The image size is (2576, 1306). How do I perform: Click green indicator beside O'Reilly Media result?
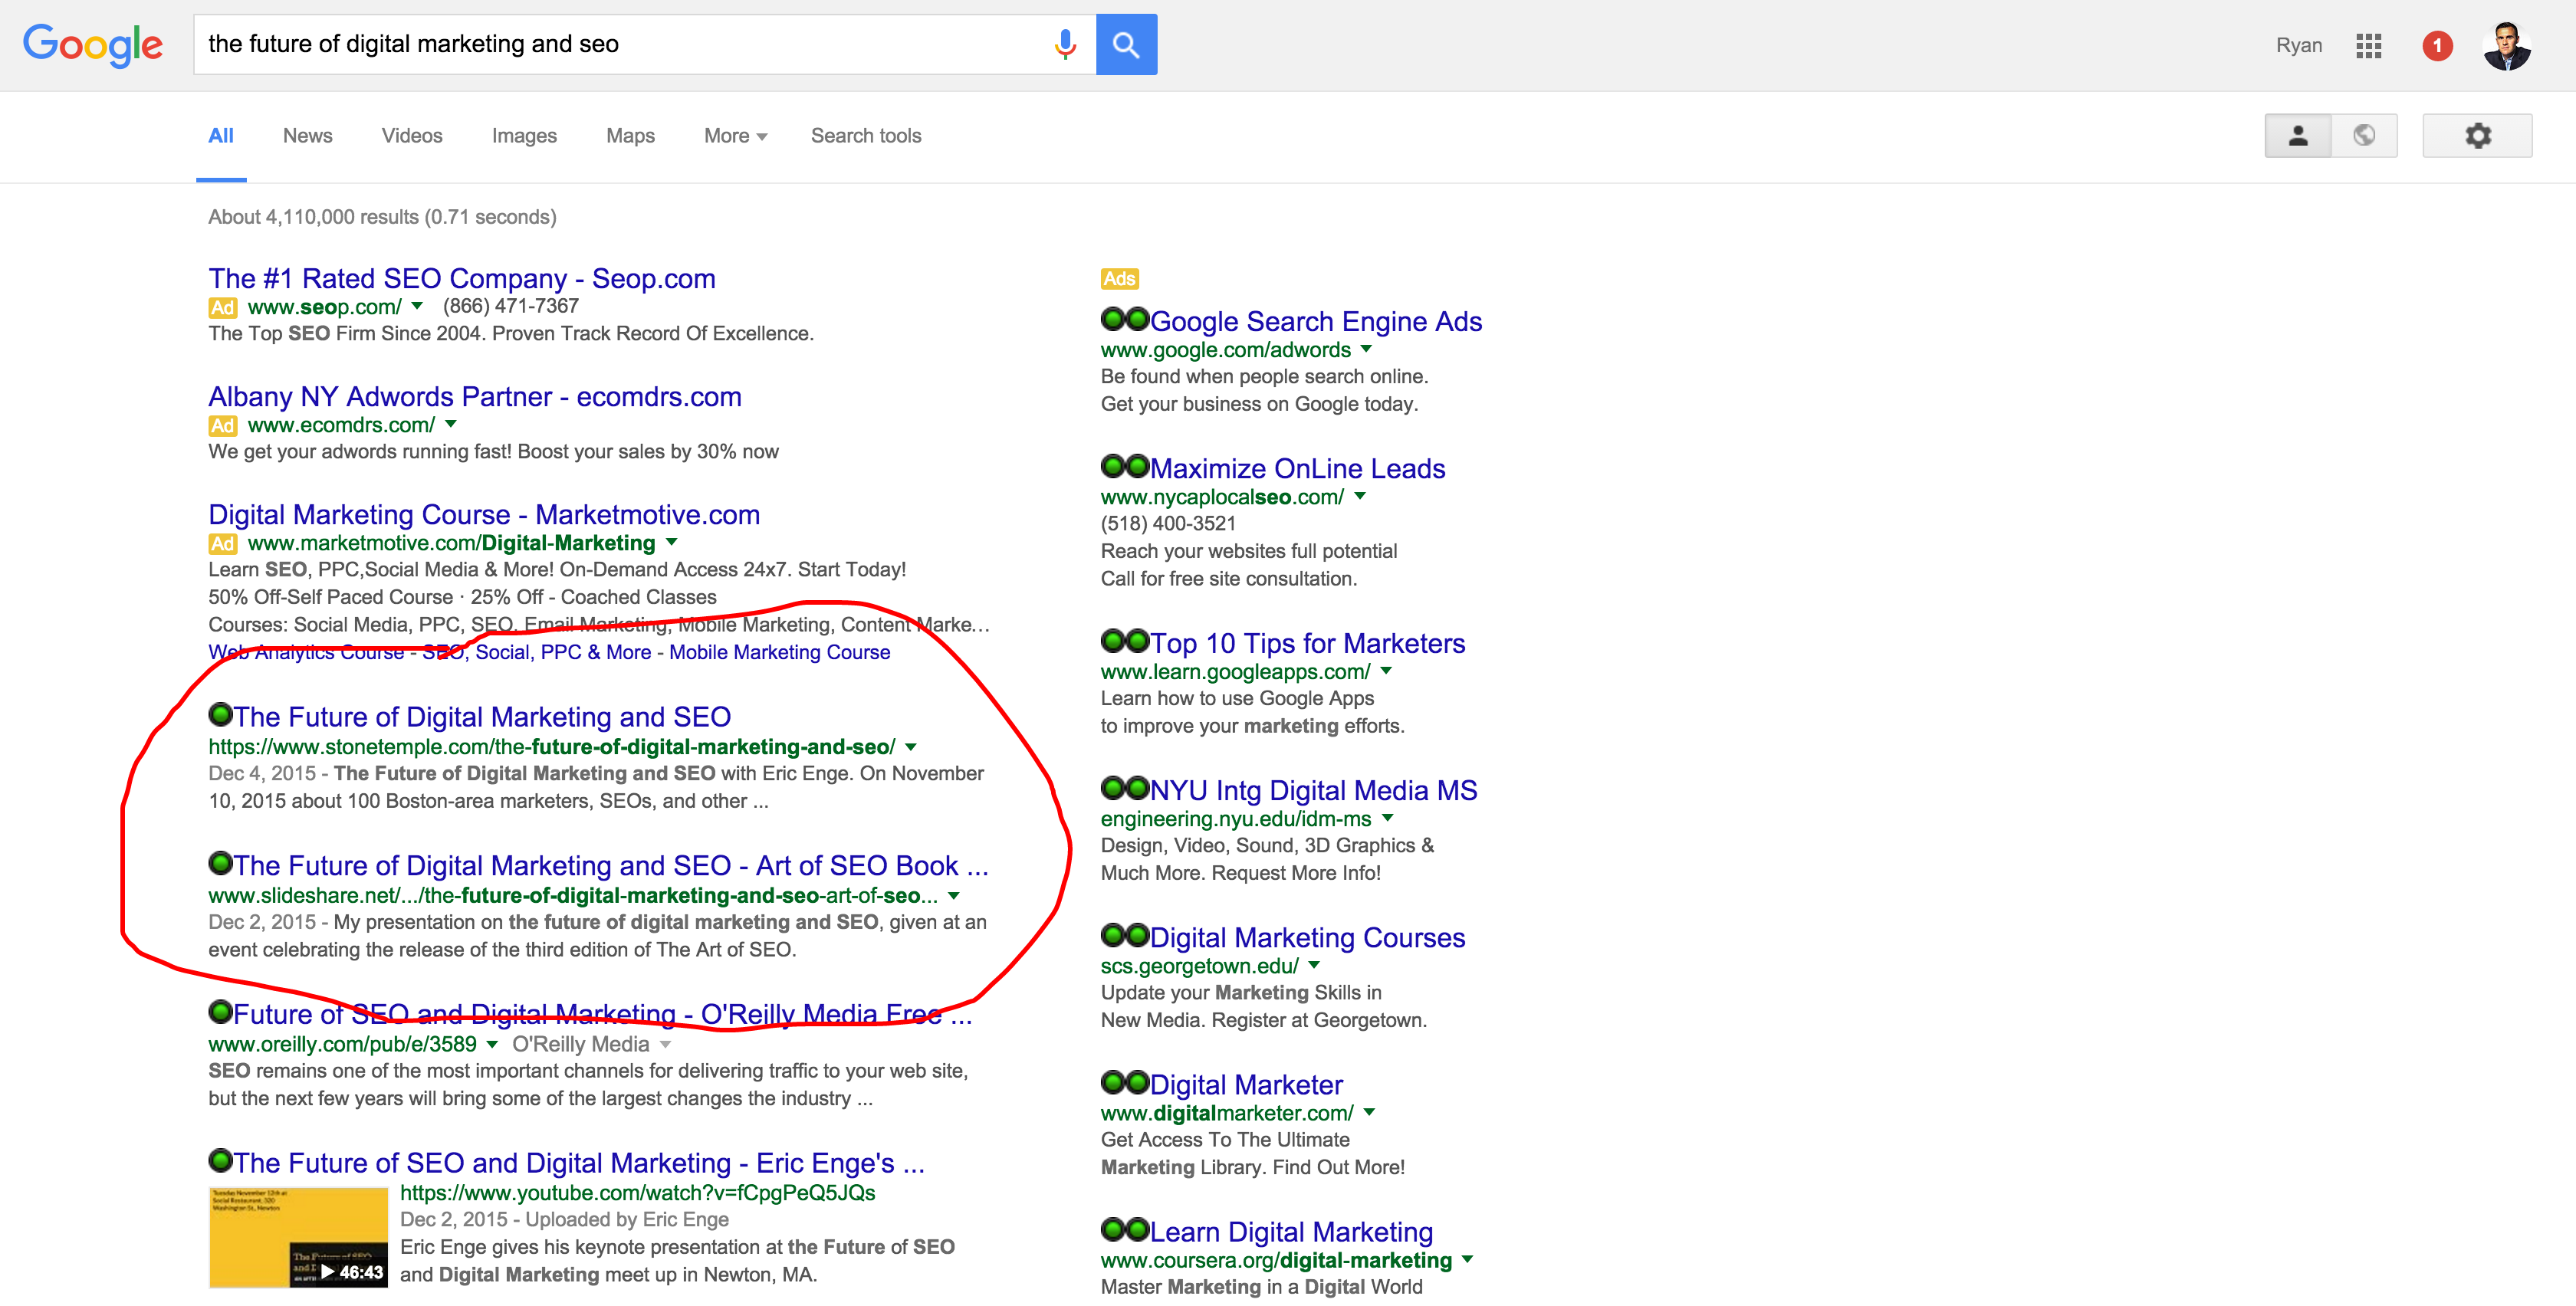[x=220, y=1011]
